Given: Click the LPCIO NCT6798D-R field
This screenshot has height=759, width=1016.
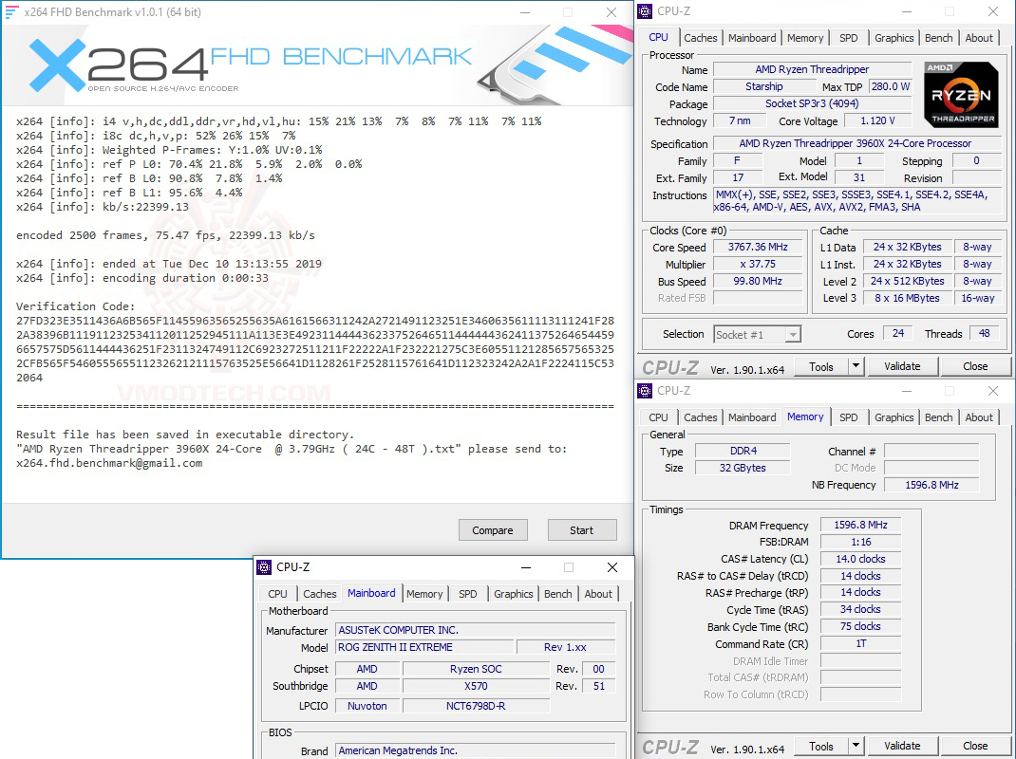Looking at the screenshot, I should point(476,707).
